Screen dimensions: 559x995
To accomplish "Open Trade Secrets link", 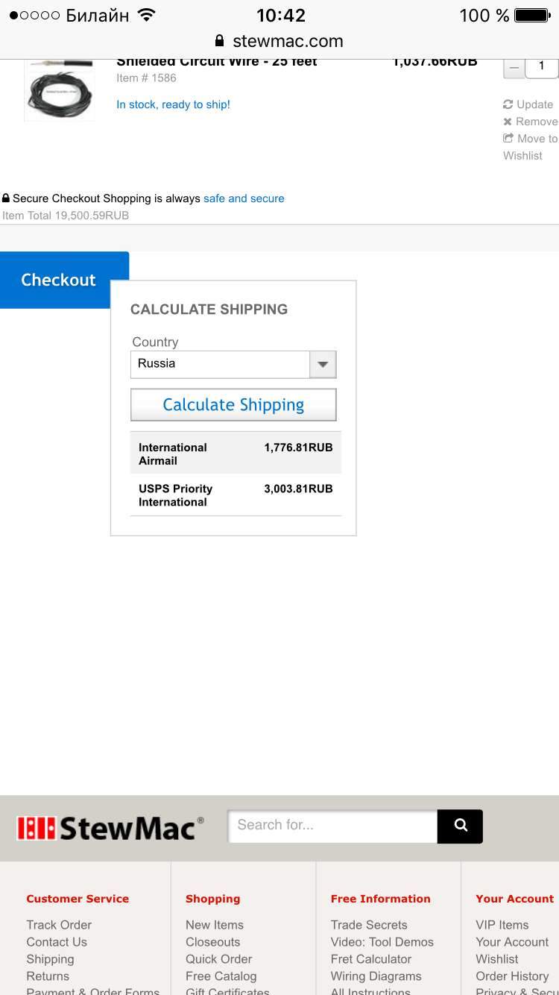I will tap(369, 925).
